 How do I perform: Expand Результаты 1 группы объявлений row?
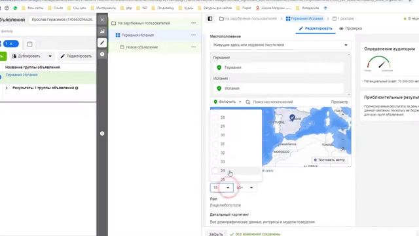(x=7, y=88)
